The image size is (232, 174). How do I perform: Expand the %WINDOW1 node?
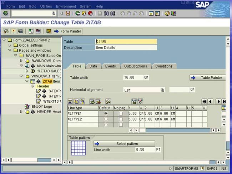tap(21, 61)
